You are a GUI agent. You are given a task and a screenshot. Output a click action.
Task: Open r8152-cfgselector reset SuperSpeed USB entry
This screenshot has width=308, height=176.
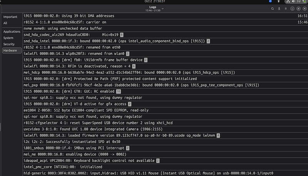(x=166, y=123)
